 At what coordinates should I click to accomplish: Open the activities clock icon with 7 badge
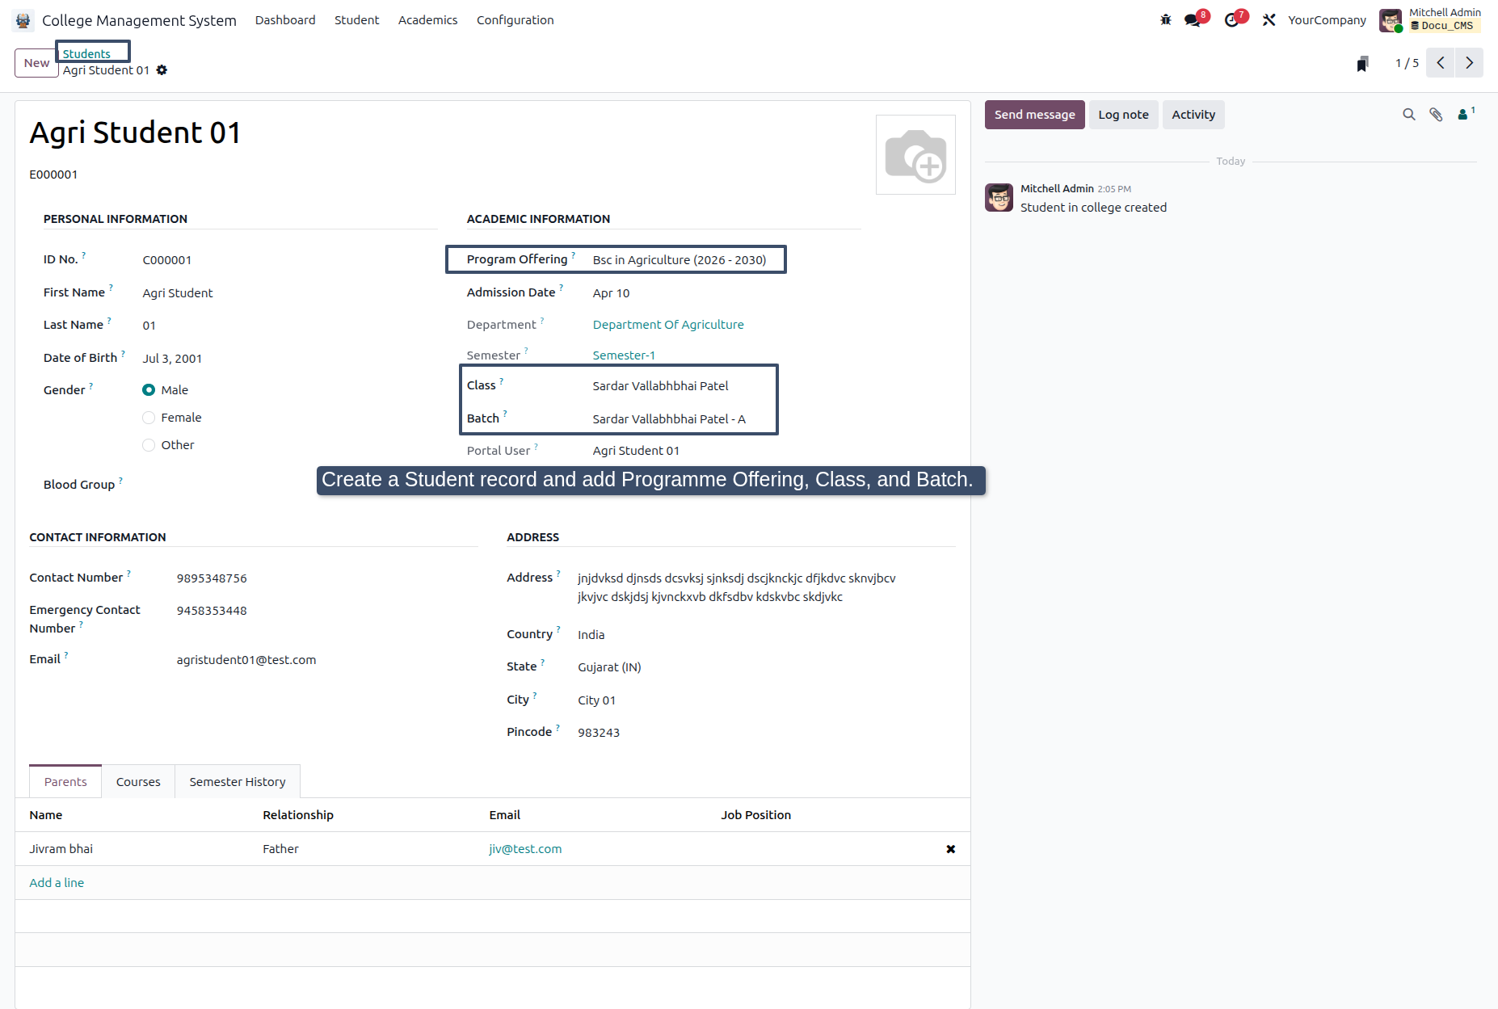(1233, 20)
